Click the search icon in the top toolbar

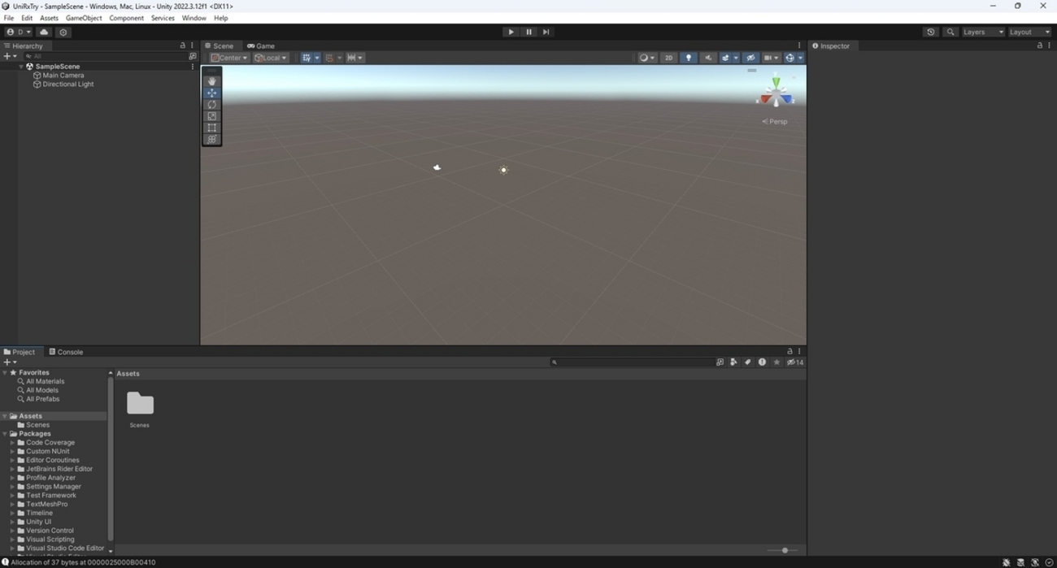pyautogui.click(x=950, y=32)
